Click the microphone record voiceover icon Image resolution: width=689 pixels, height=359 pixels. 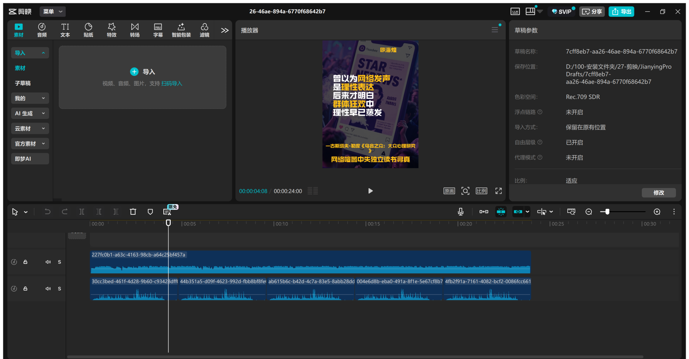point(460,212)
